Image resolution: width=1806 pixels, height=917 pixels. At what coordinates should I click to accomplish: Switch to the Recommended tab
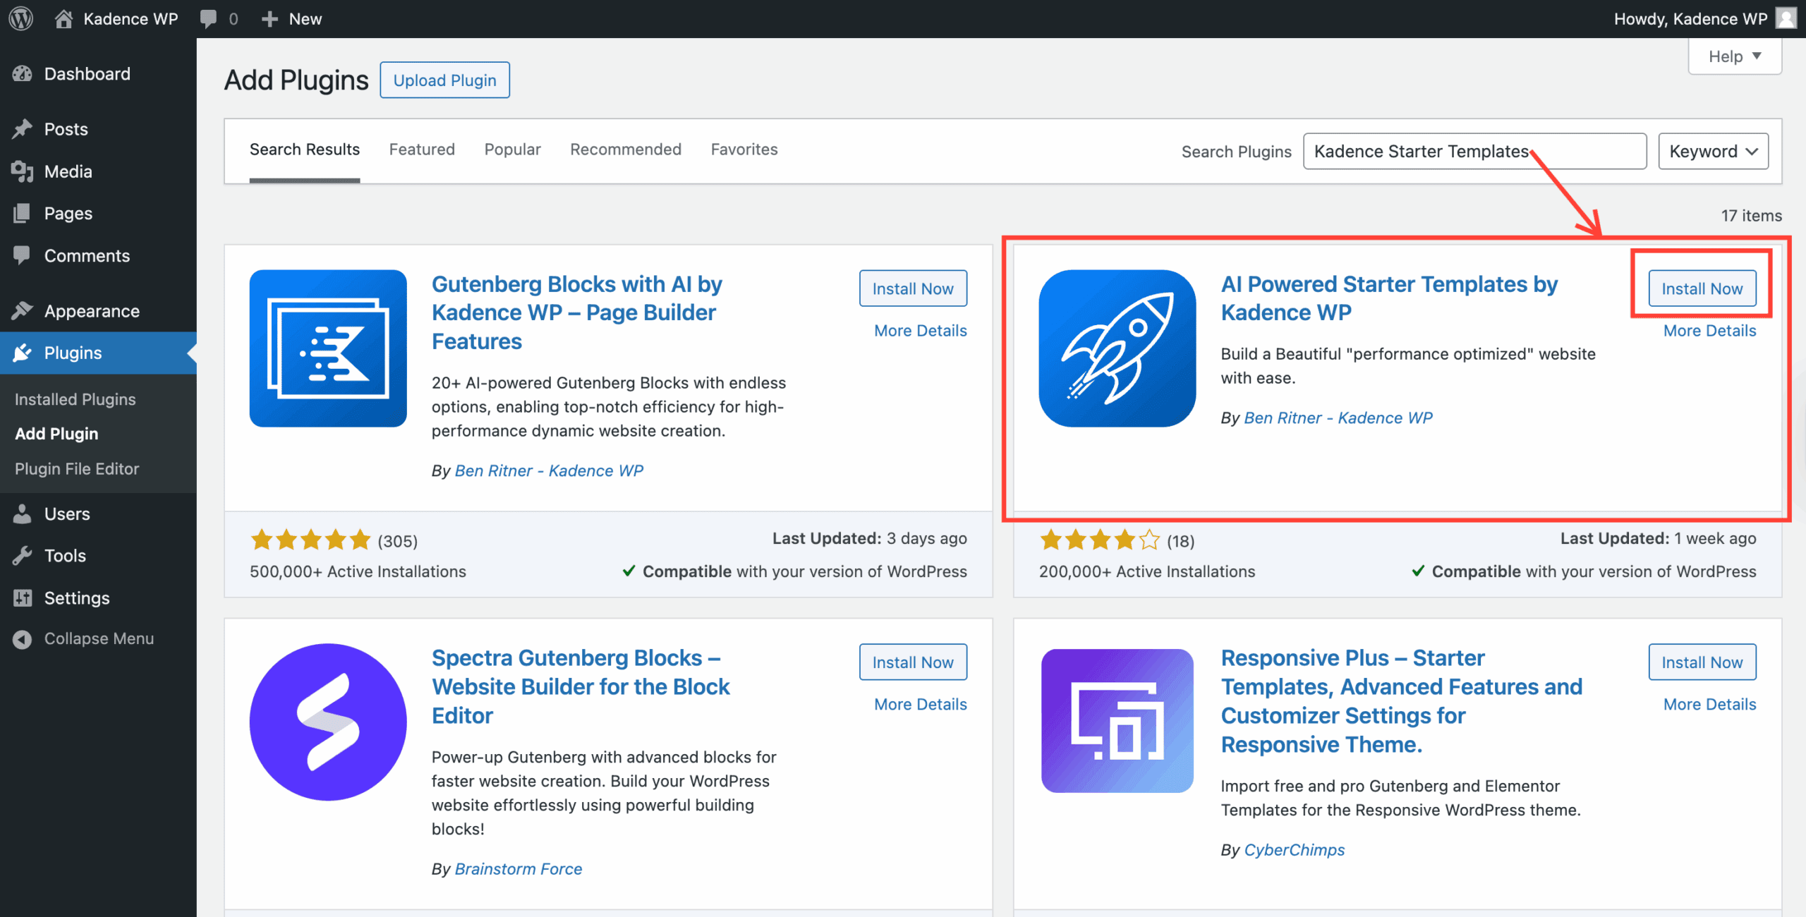click(x=625, y=149)
